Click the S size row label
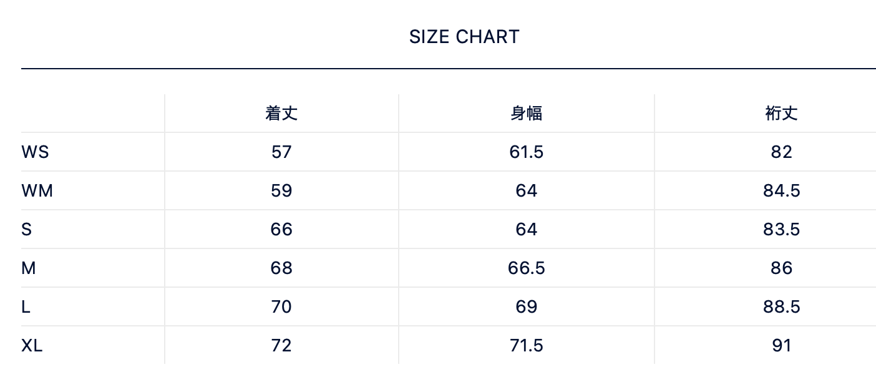 (26, 229)
